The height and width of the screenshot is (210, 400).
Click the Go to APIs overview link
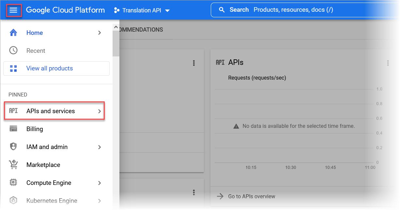[252, 196]
